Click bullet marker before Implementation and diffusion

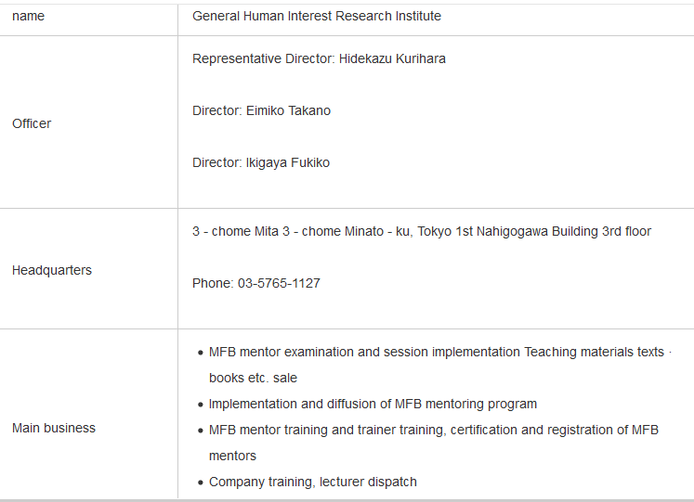[x=201, y=405]
